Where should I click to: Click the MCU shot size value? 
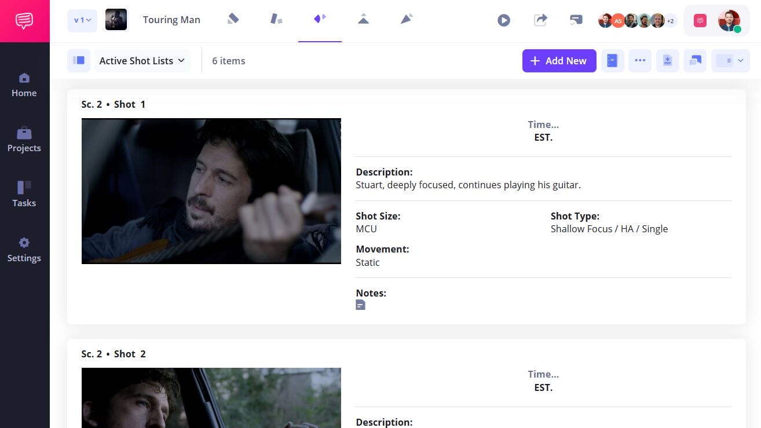pos(366,229)
